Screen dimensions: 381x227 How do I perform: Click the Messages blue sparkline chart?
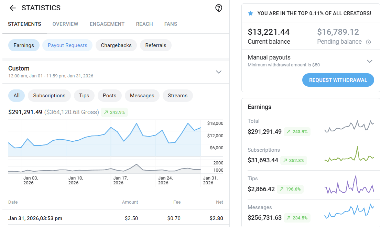(349, 212)
